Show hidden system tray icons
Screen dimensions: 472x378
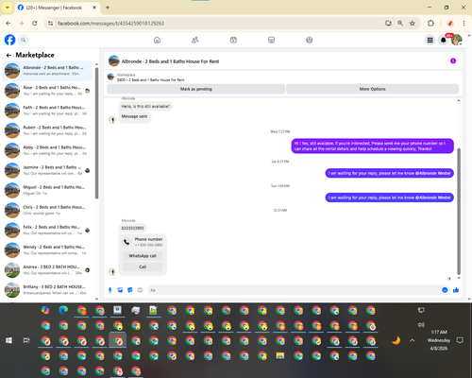click(413, 340)
